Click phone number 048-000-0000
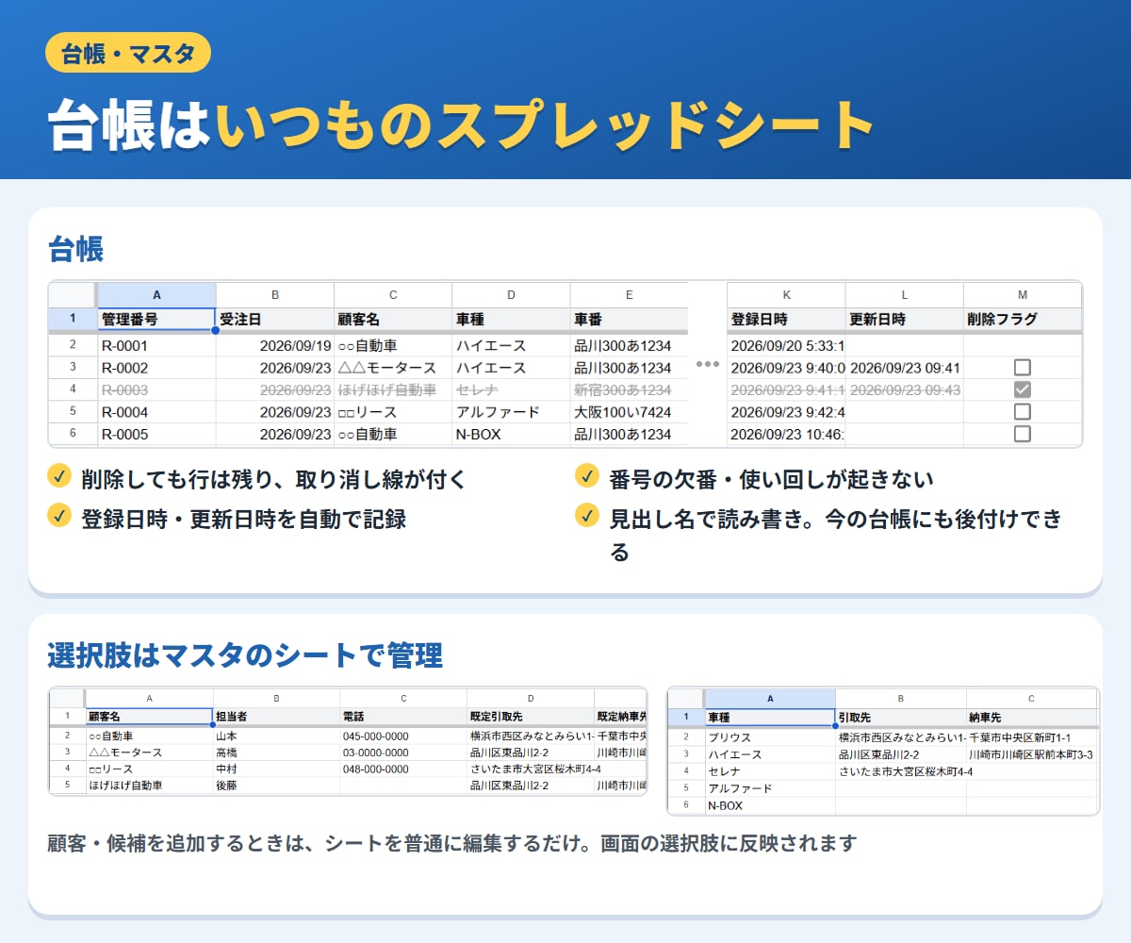 point(403,769)
